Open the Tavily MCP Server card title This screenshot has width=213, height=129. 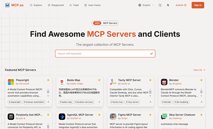click(129, 80)
